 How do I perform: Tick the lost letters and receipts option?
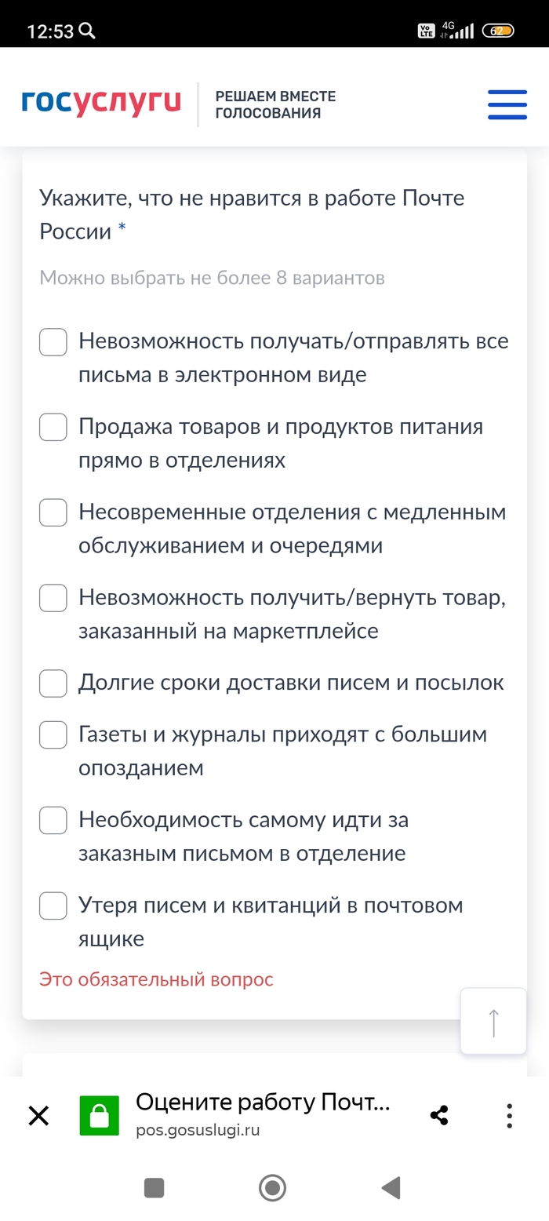(53, 906)
